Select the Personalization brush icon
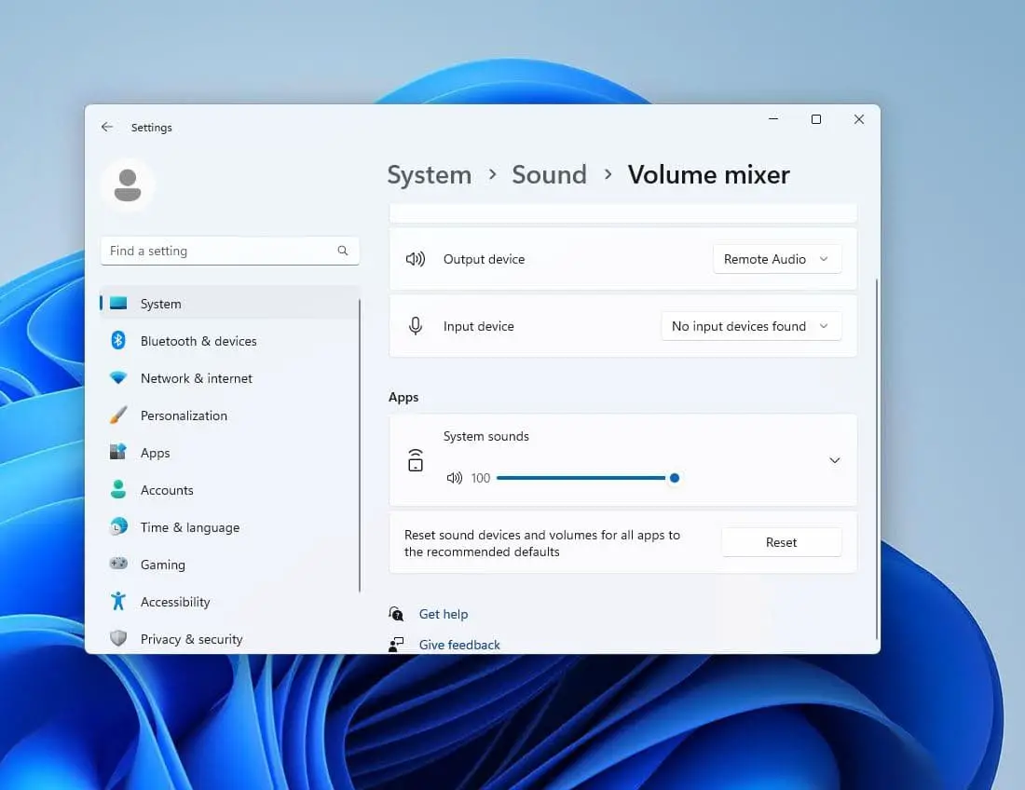This screenshot has height=790, width=1025. click(x=118, y=415)
